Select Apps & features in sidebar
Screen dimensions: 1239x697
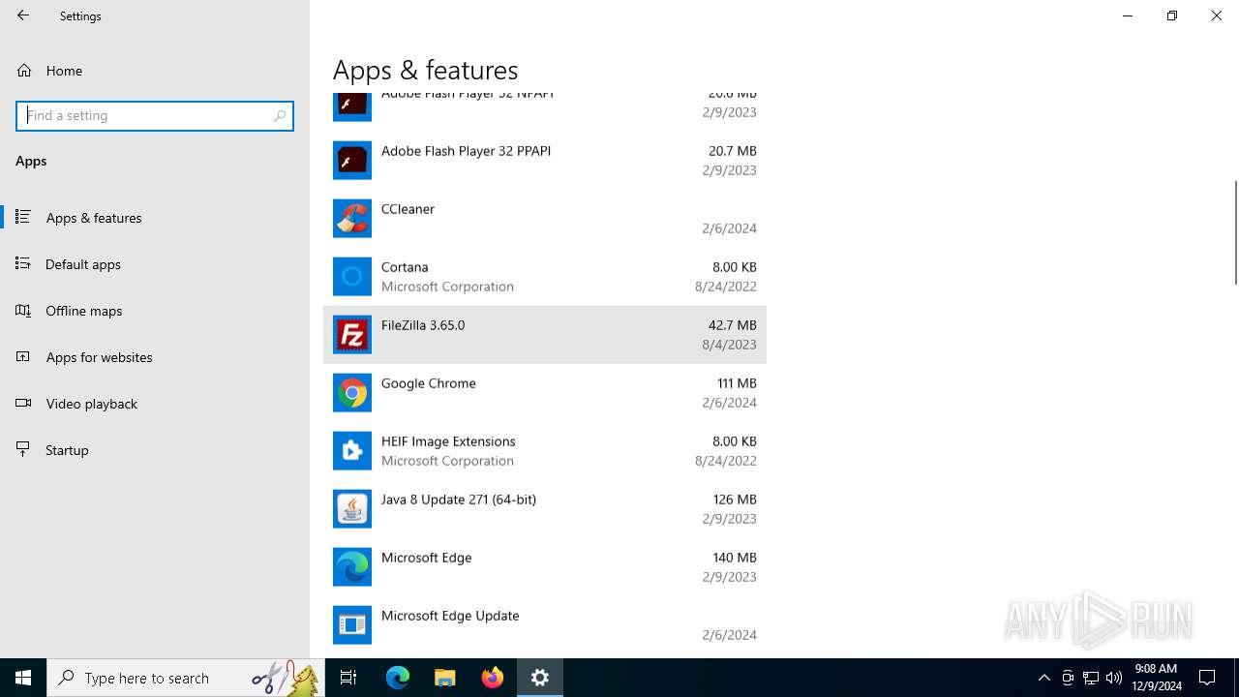[x=155, y=218]
